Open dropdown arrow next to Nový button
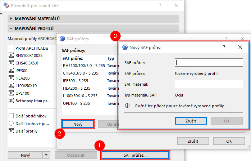Viewport: 251px width, 161px height. [x=46, y=155]
